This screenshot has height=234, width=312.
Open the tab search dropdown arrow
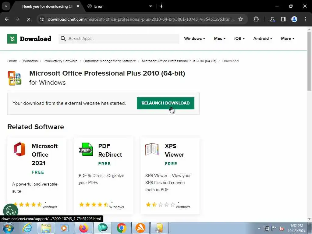[x=6, y=6]
